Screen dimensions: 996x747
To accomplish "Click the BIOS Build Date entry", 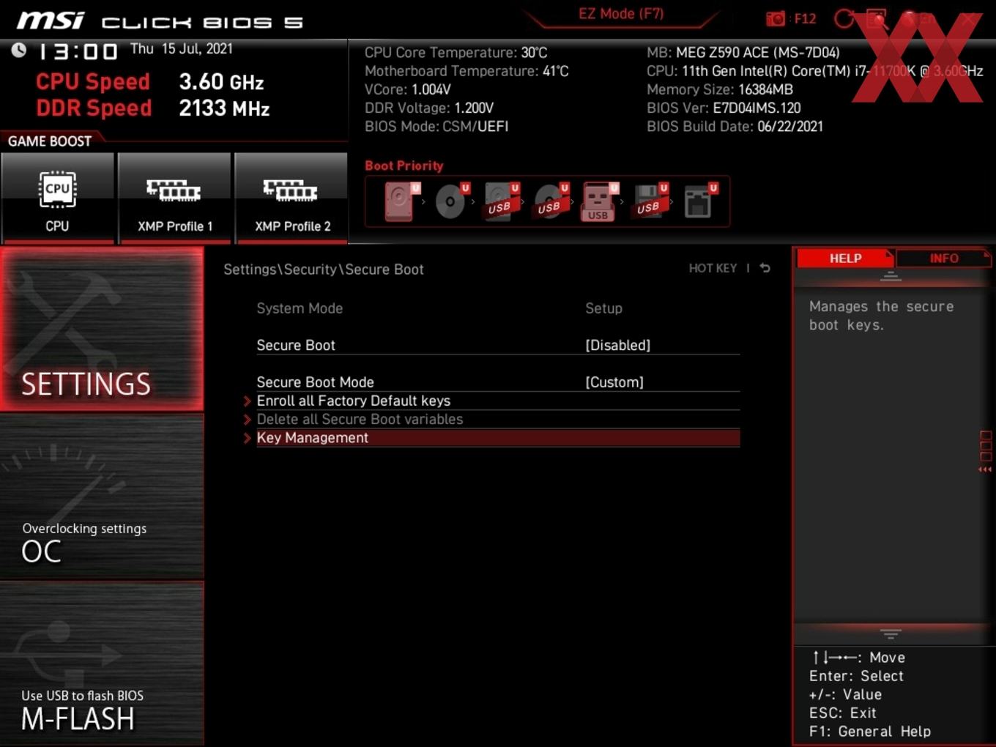I will 735,127.
